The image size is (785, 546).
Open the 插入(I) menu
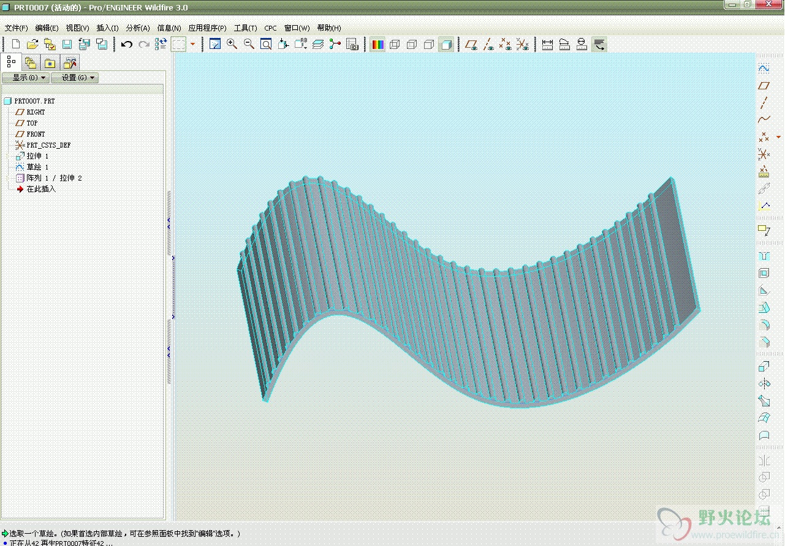coord(108,28)
